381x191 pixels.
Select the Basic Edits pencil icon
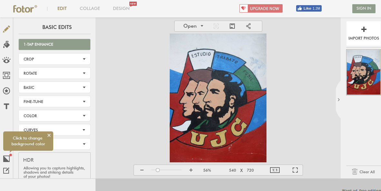6,29
